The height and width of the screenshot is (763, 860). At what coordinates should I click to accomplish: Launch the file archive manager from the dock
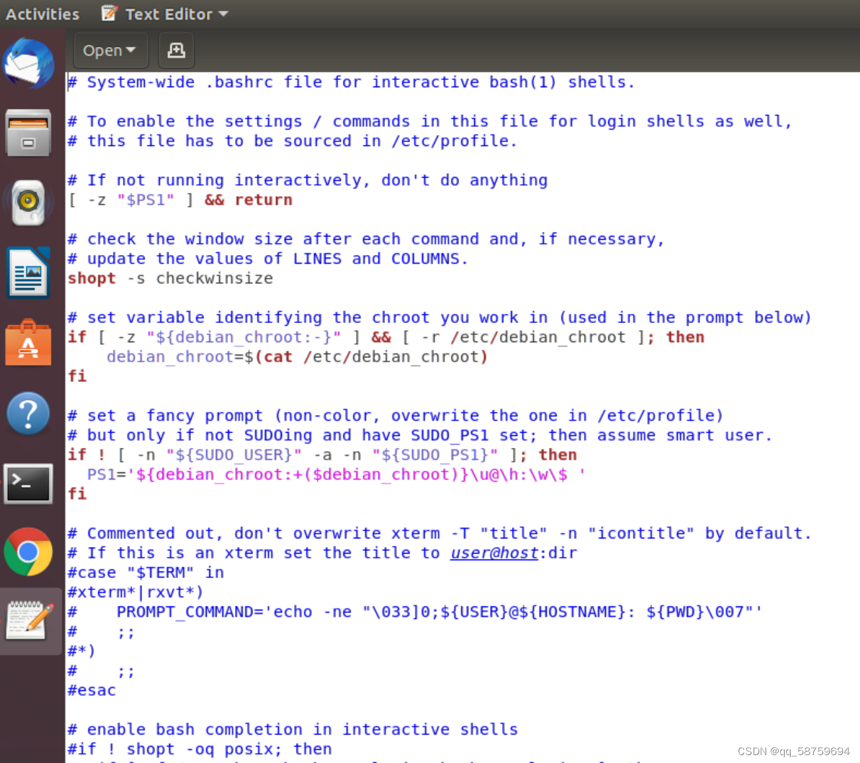29,133
